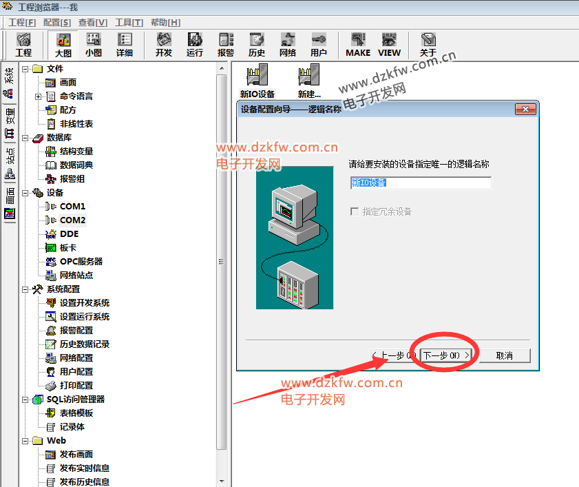Switch to 大图 large icon view
The width and height of the screenshot is (579, 487).
pos(63,45)
